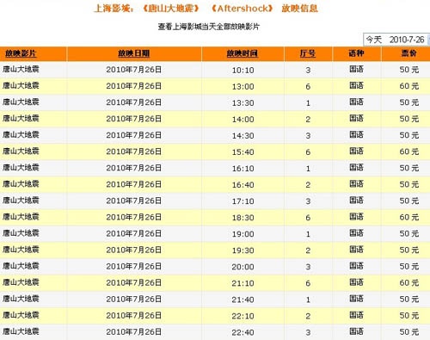The height and width of the screenshot is (340, 430).
Task: Open the date dropdown showing 今天 2010-7-26
Action: [396, 40]
